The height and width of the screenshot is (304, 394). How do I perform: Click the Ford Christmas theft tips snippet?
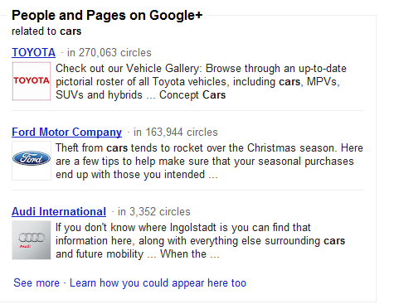[x=209, y=162]
